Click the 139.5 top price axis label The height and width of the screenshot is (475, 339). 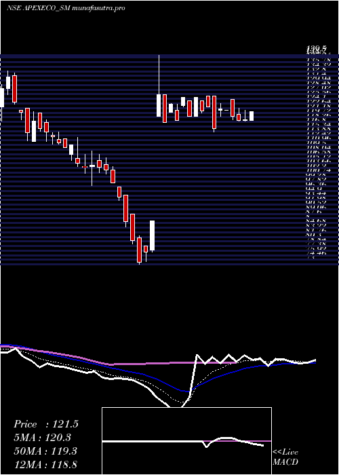317,48
